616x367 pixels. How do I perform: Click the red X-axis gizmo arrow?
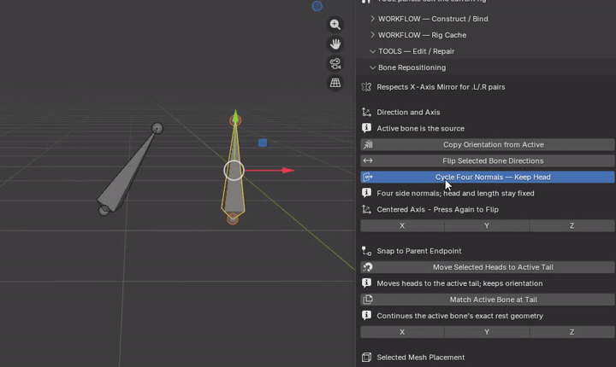(288, 170)
